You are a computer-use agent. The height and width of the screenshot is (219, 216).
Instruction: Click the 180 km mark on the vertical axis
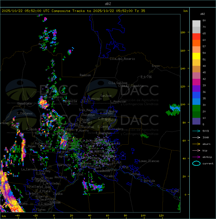(183, 33)
